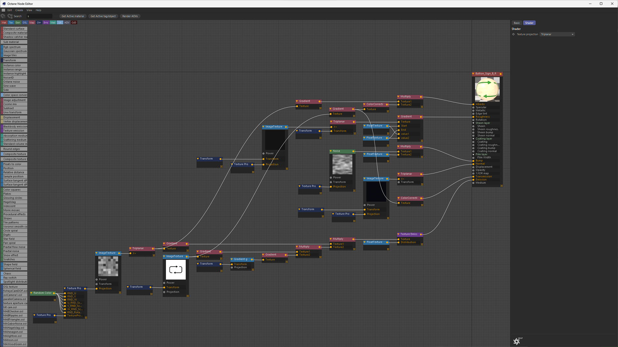The image size is (618, 347).
Task: Click the Search input field
Action: click(x=39, y=16)
